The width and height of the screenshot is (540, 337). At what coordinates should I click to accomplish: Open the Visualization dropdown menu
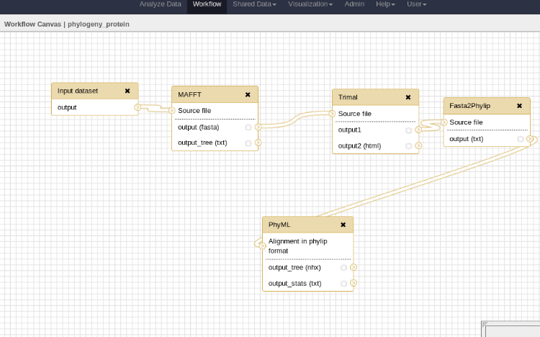coord(310,4)
